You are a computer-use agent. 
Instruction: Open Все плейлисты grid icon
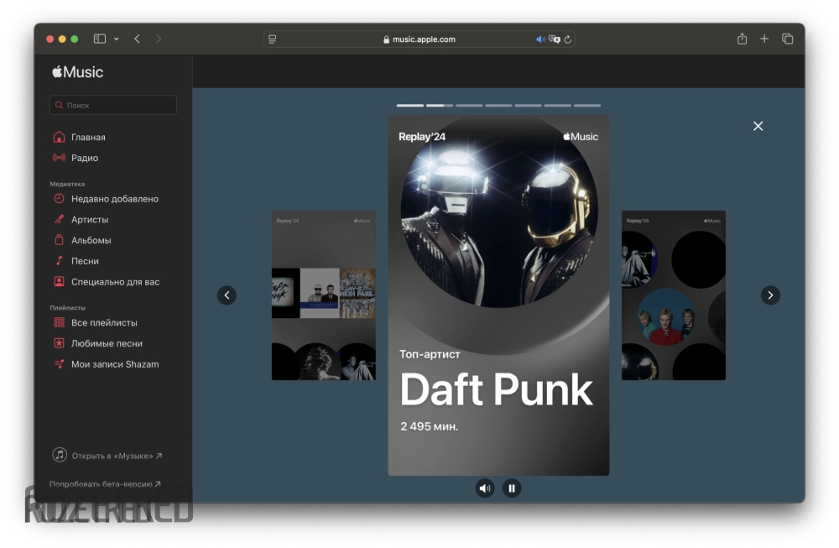pos(59,323)
